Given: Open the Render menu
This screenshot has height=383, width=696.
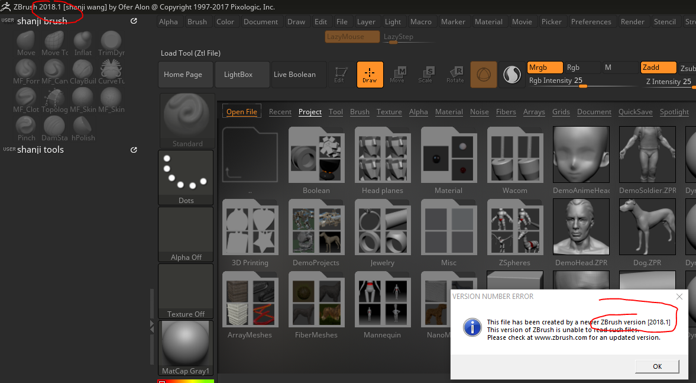Looking at the screenshot, I should click(x=633, y=22).
